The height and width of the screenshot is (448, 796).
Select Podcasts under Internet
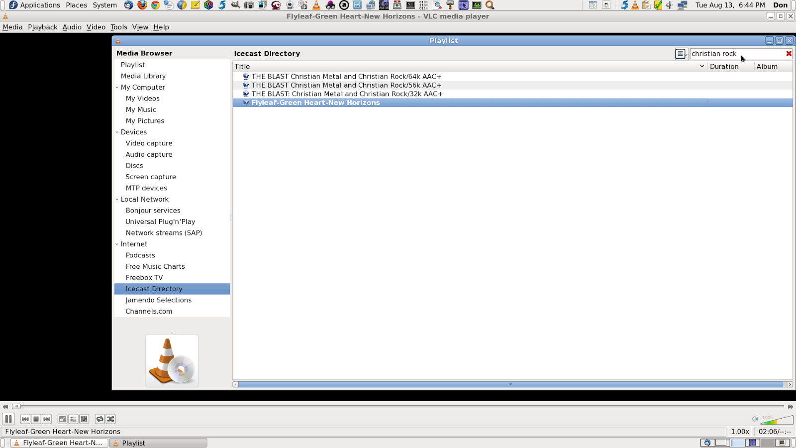coord(140,255)
